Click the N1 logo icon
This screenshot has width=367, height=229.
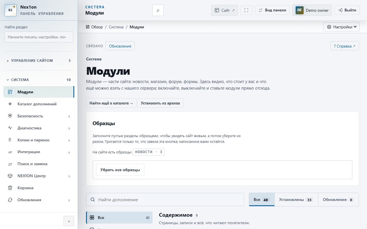point(10,10)
